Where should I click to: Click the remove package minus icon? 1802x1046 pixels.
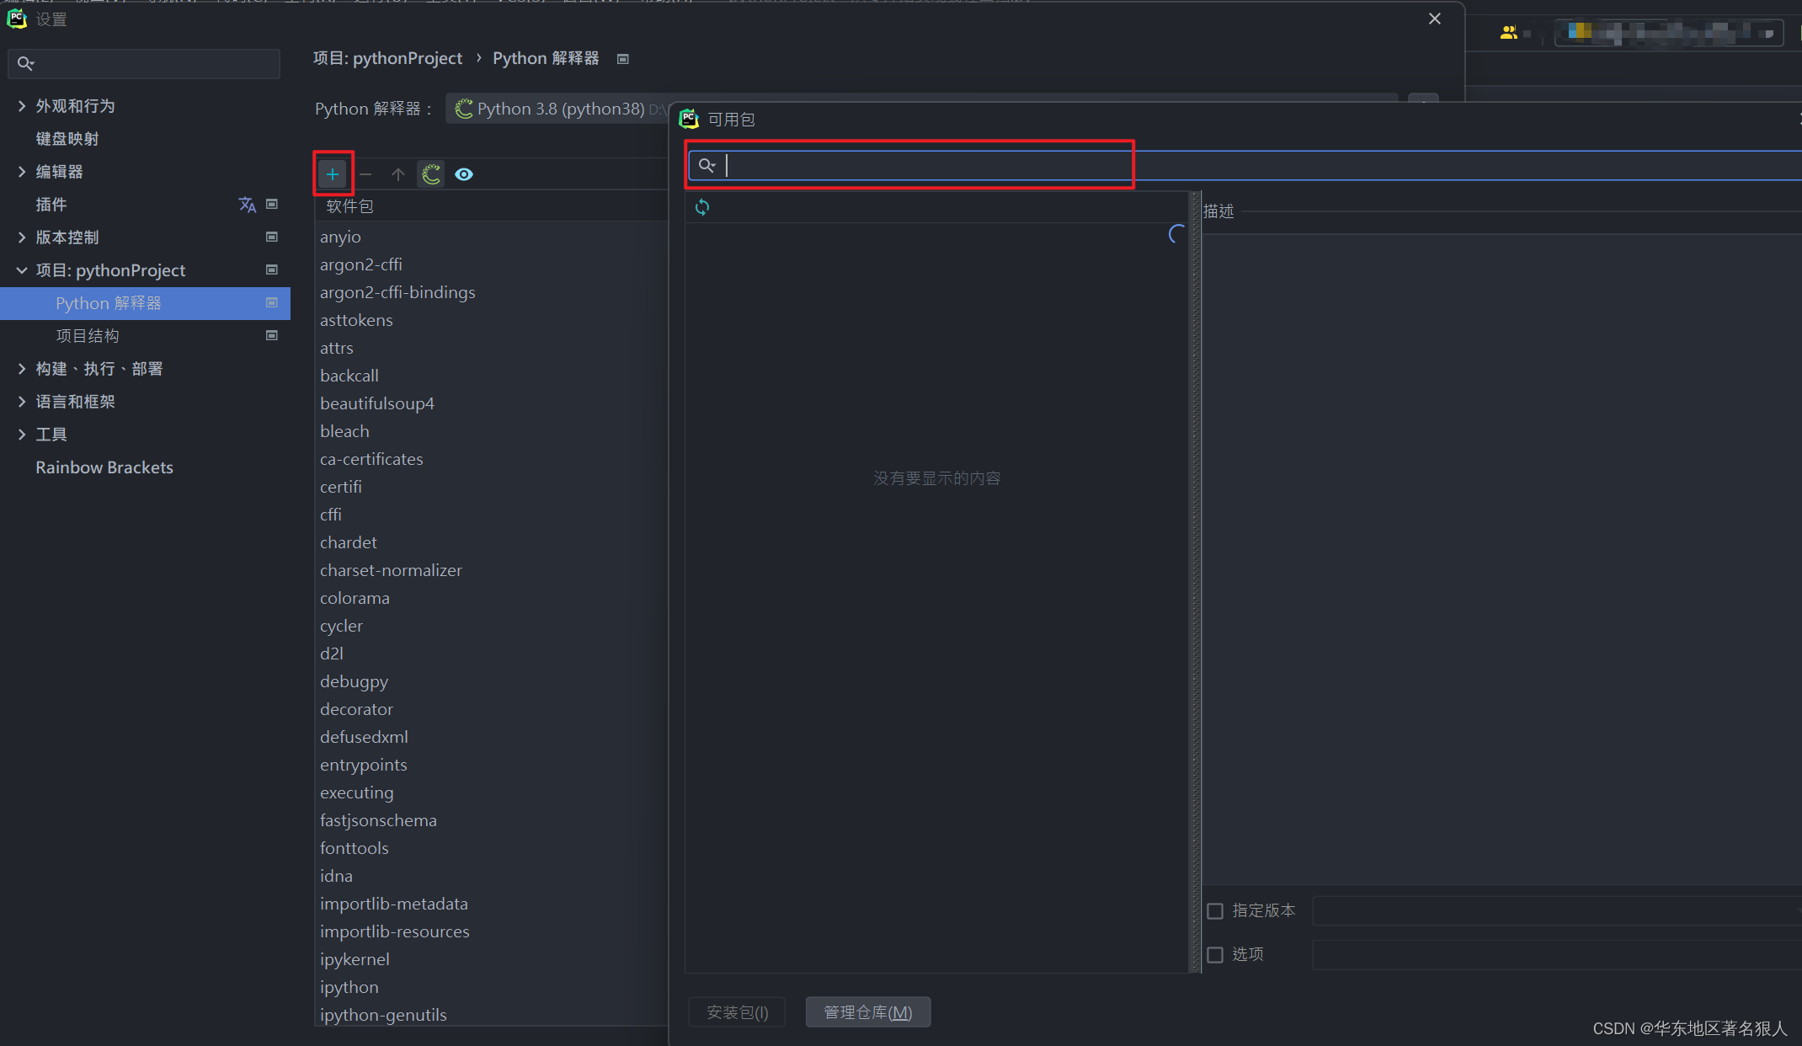pyautogui.click(x=366, y=173)
